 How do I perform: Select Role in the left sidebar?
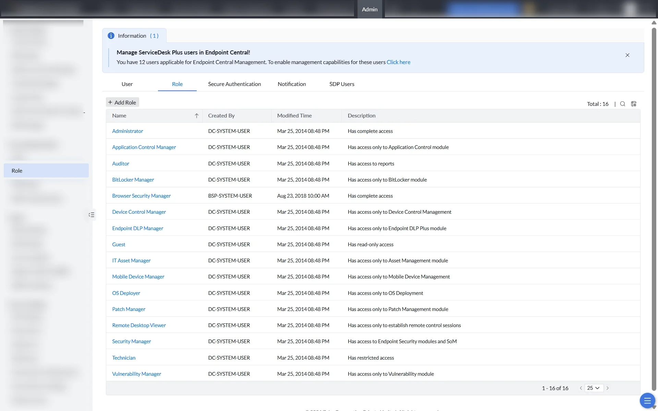(46, 171)
